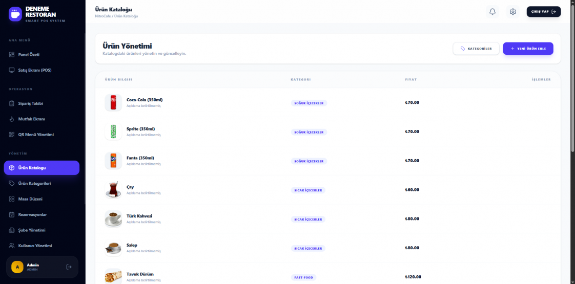Open Masa Düzeni menu item

30,199
